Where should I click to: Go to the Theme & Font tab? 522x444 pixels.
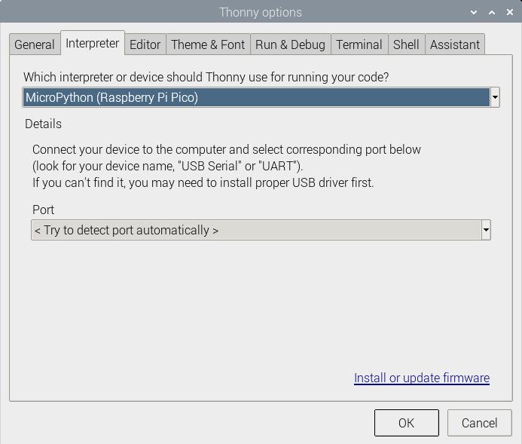(x=208, y=44)
